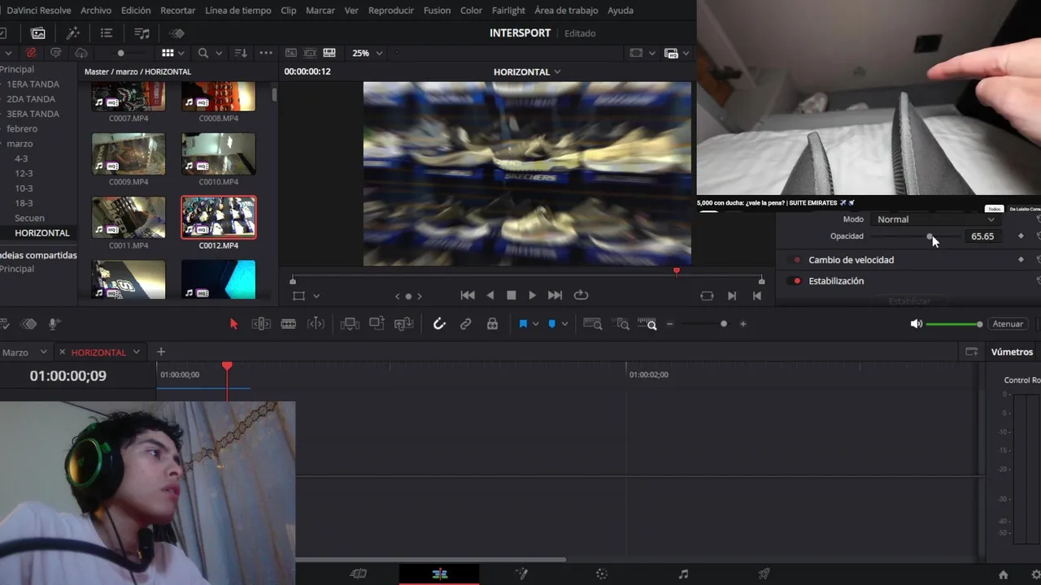
Task: Open the Sound Library music icon
Action: tap(142, 33)
